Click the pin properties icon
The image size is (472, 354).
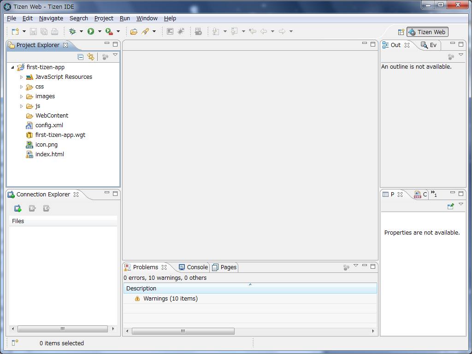coord(451,206)
